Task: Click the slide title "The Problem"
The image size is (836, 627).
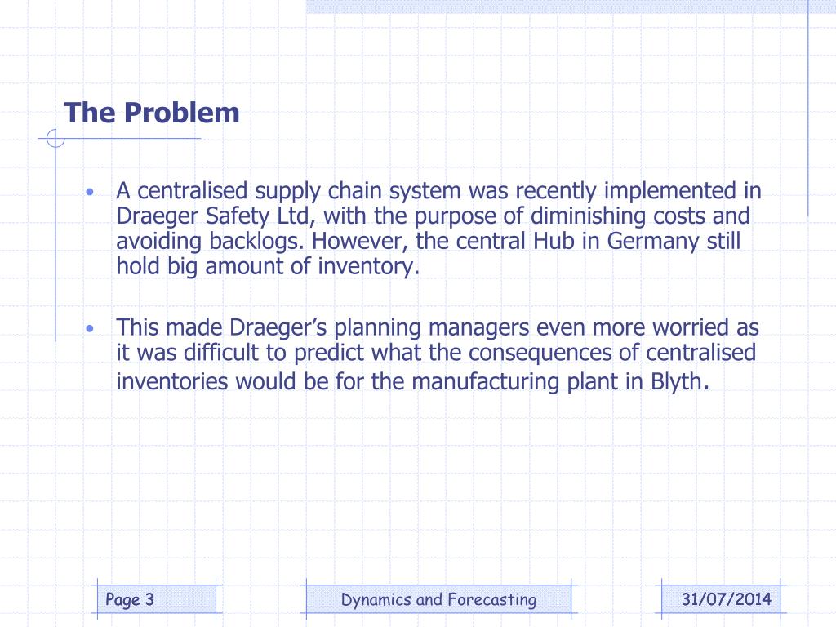Action: pyautogui.click(x=152, y=113)
